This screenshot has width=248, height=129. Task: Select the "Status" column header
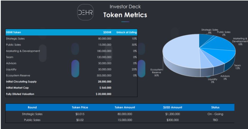point(215,107)
